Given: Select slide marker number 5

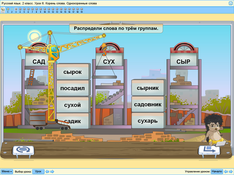Looking at the screenshot, I should pyautogui.click(x=24, y=10).
